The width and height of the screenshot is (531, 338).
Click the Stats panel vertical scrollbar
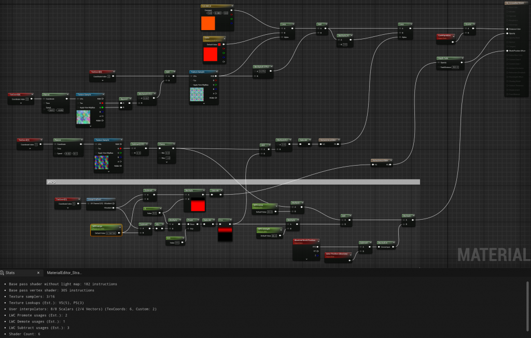coord(528,300)
